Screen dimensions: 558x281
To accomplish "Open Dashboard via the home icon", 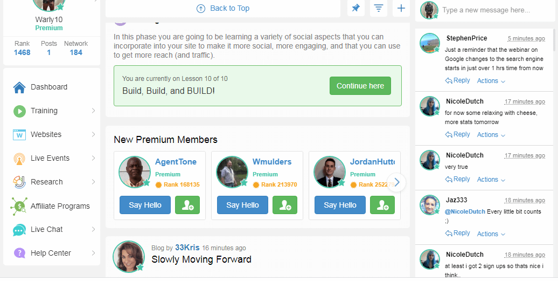I will coord(19,87).
